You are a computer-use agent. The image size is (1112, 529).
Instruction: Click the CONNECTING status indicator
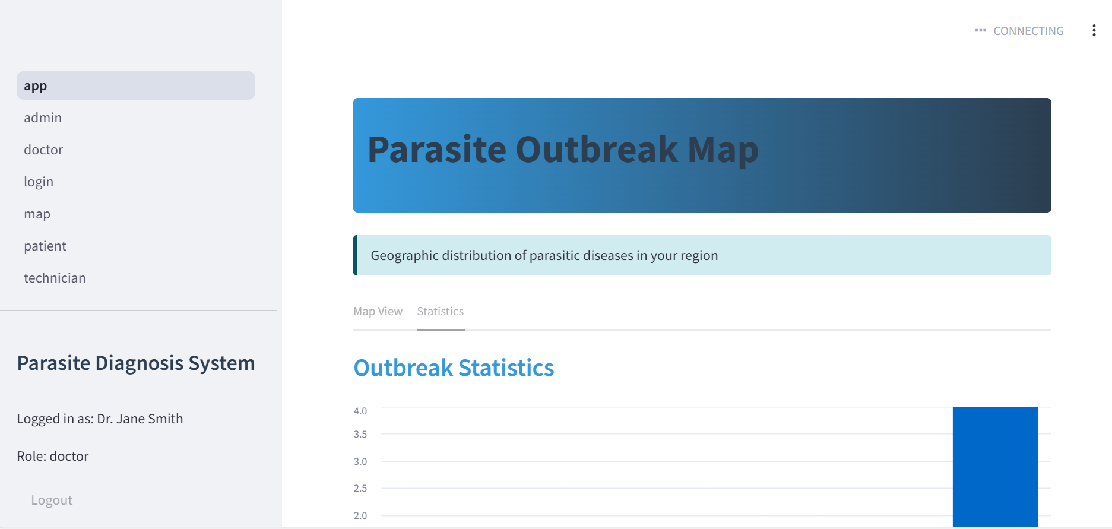[1019, 31]
